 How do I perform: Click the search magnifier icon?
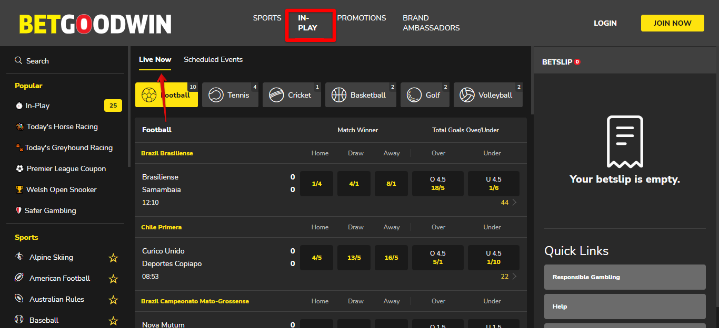click(x=18, y=61)
